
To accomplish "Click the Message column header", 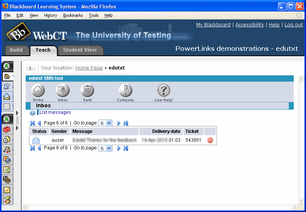I will point(104,131).
